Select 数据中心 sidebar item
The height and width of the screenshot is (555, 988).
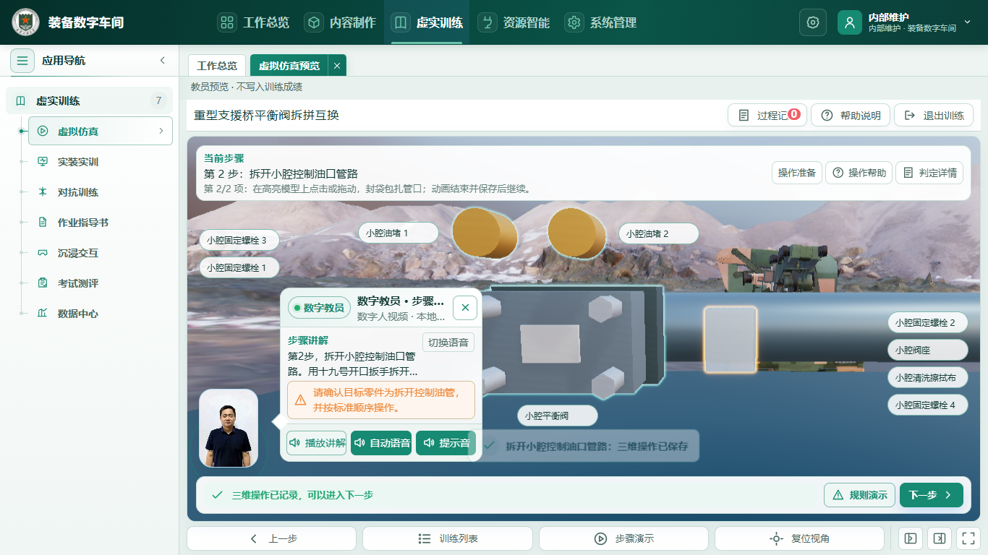pyautogui.click(x=78, y=314)
